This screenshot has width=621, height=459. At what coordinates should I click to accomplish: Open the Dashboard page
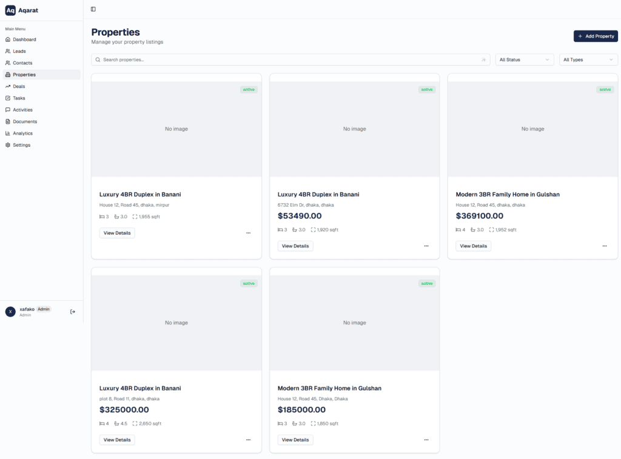(24, 39)
